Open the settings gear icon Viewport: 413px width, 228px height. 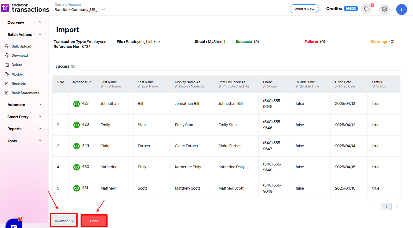[x=384, y=9]
